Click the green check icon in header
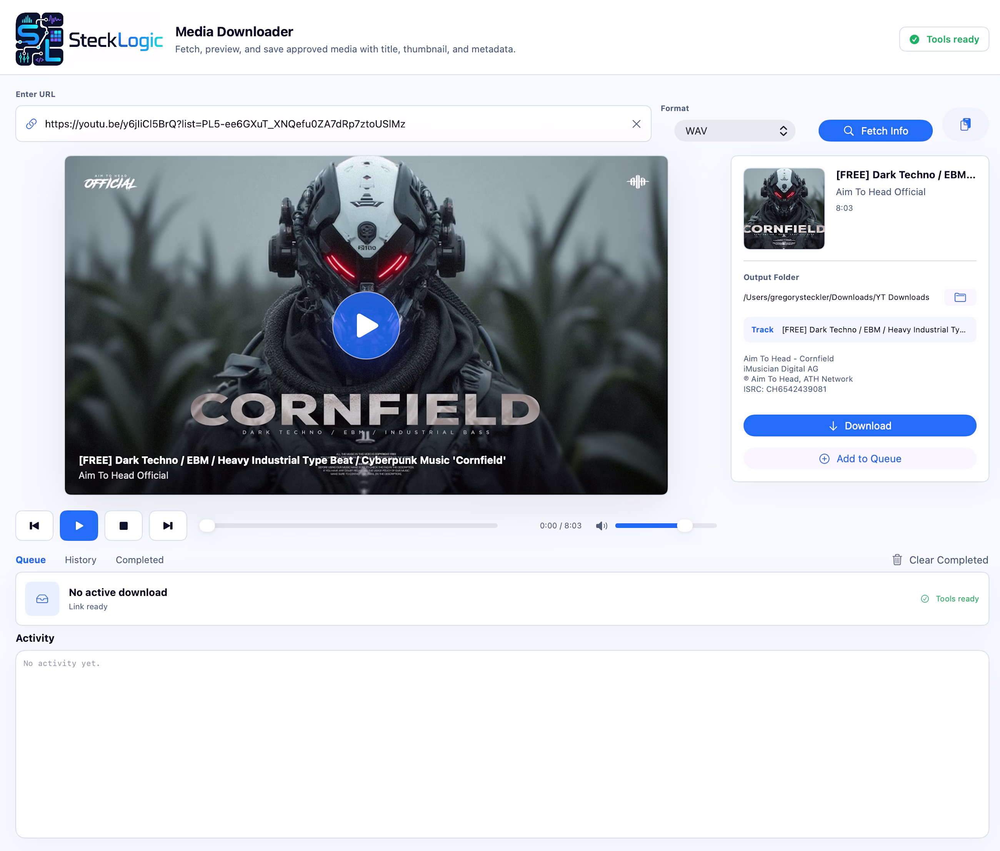Image resolution: width=1000 pixels, height=851 pixels. [914, 40]
